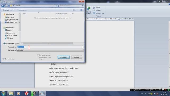Show hidden tray icons arrow
Image resolution: width=170 pixels, height=96 pixels.
(145, 94)
